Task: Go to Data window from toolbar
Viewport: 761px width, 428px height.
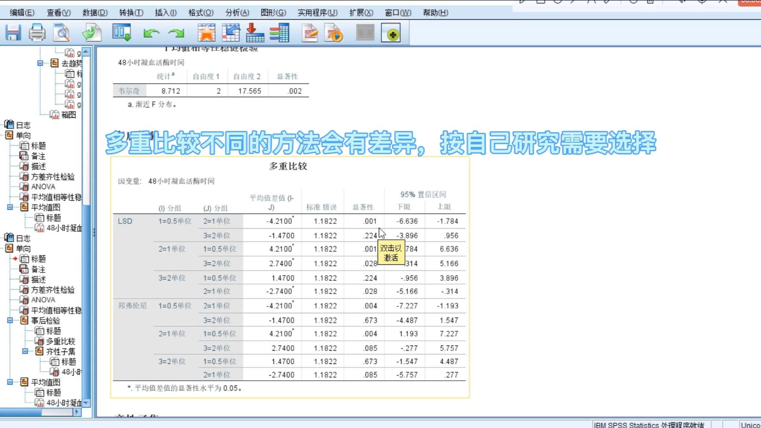Action: click(x=122, y=32)
